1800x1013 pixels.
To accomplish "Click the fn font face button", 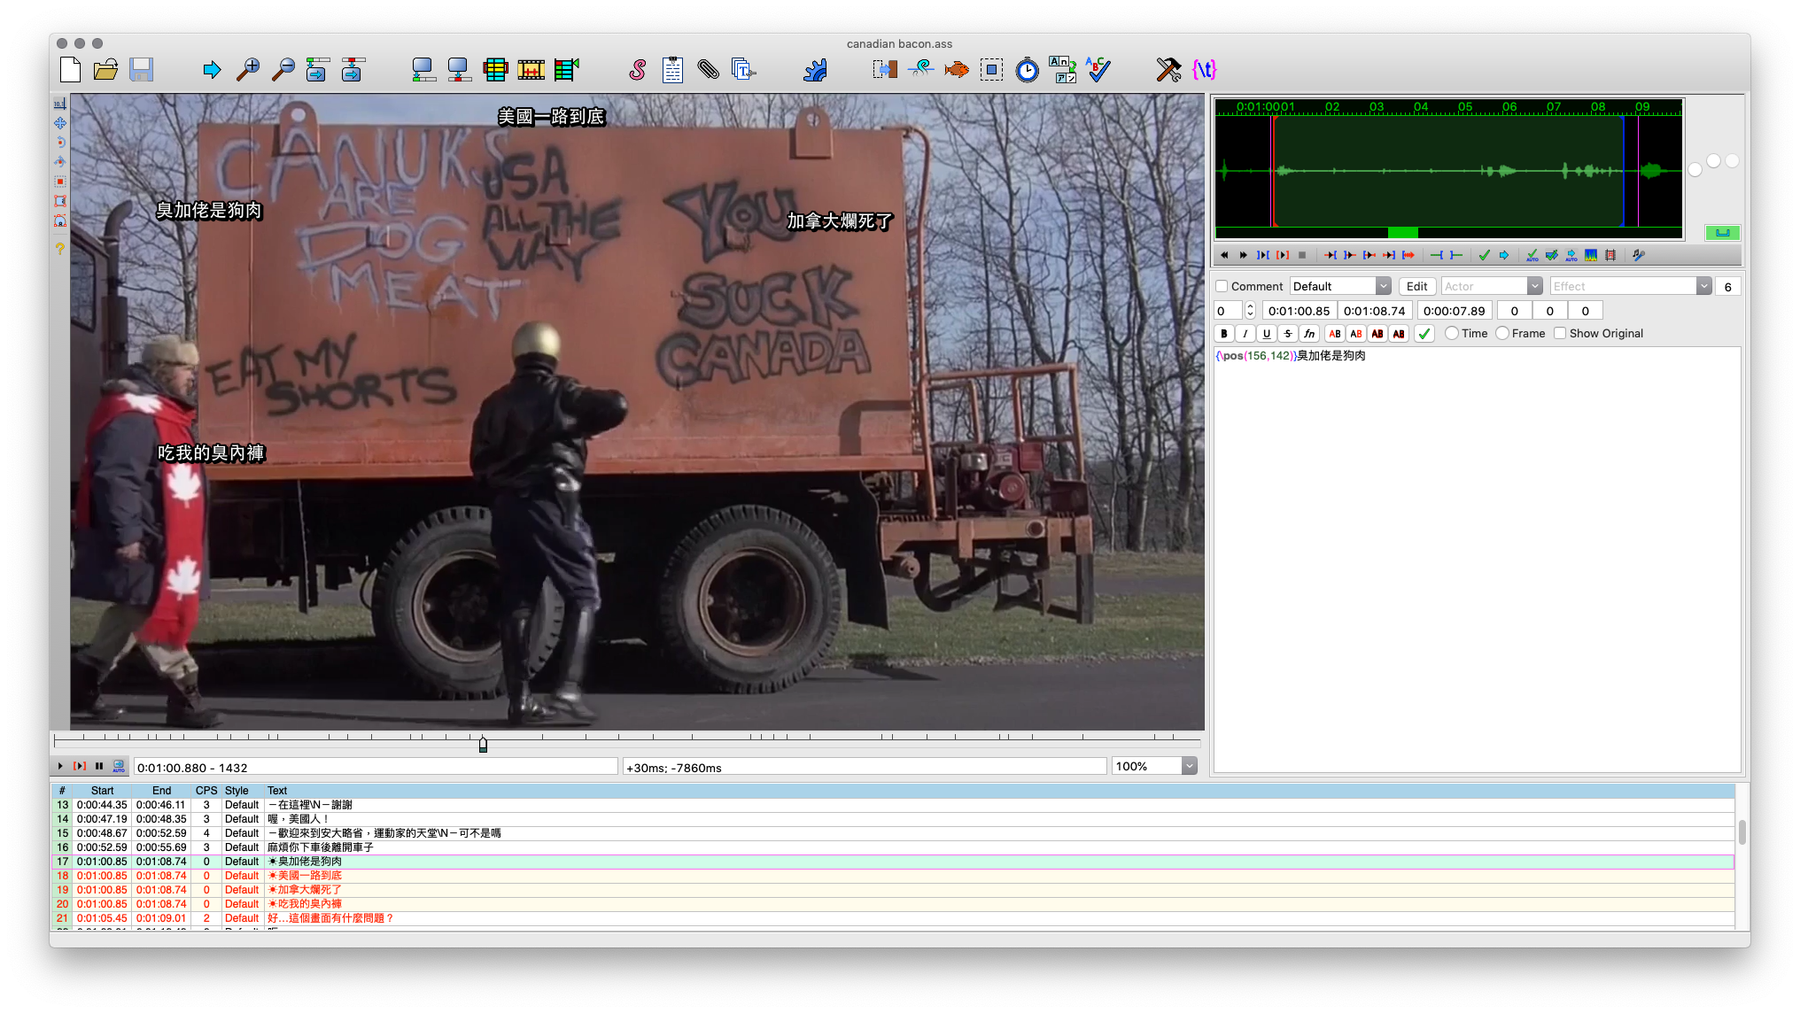I will (x=1309, y=333).
